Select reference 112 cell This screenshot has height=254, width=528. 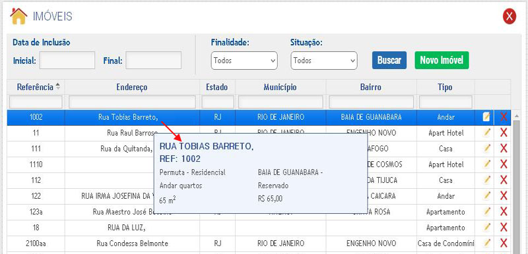pyautogui.click(x=36, y=180)
